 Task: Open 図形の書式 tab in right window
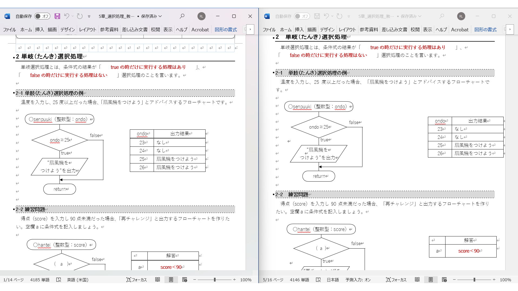pyautogui.click(x=485, y=29)
